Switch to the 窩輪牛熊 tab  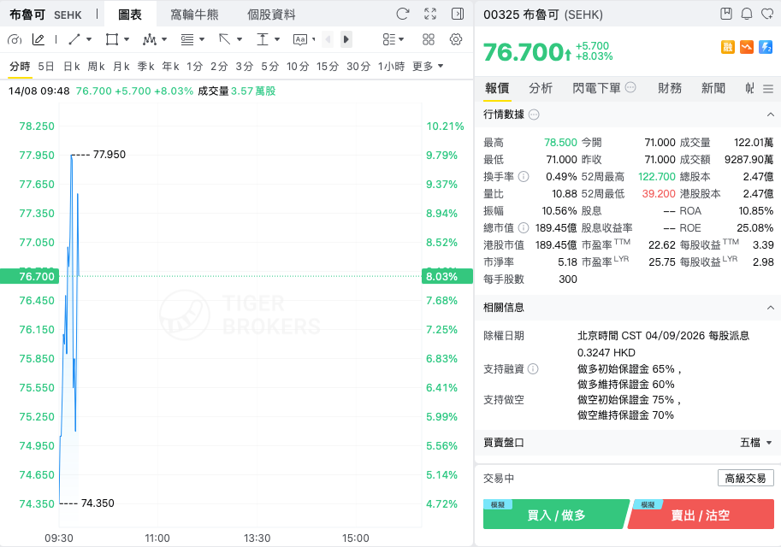pos(194,15)
